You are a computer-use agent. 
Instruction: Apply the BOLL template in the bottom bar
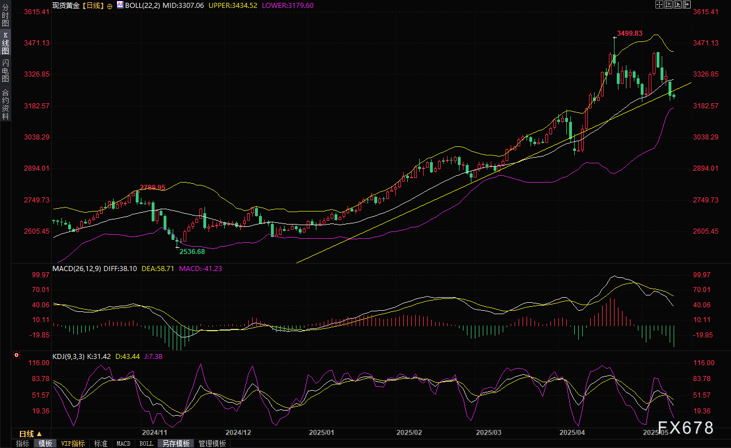(146, 443)
